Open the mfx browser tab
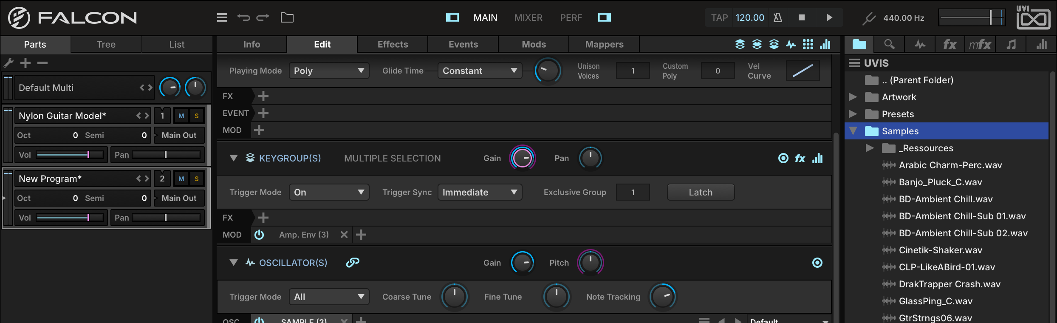Viewport: 1057px width, 323px height. [x=980, y=44]
